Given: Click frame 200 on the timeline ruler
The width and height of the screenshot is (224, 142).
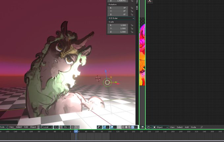Looking at the screenshot, I should click(x=149, y=131).
